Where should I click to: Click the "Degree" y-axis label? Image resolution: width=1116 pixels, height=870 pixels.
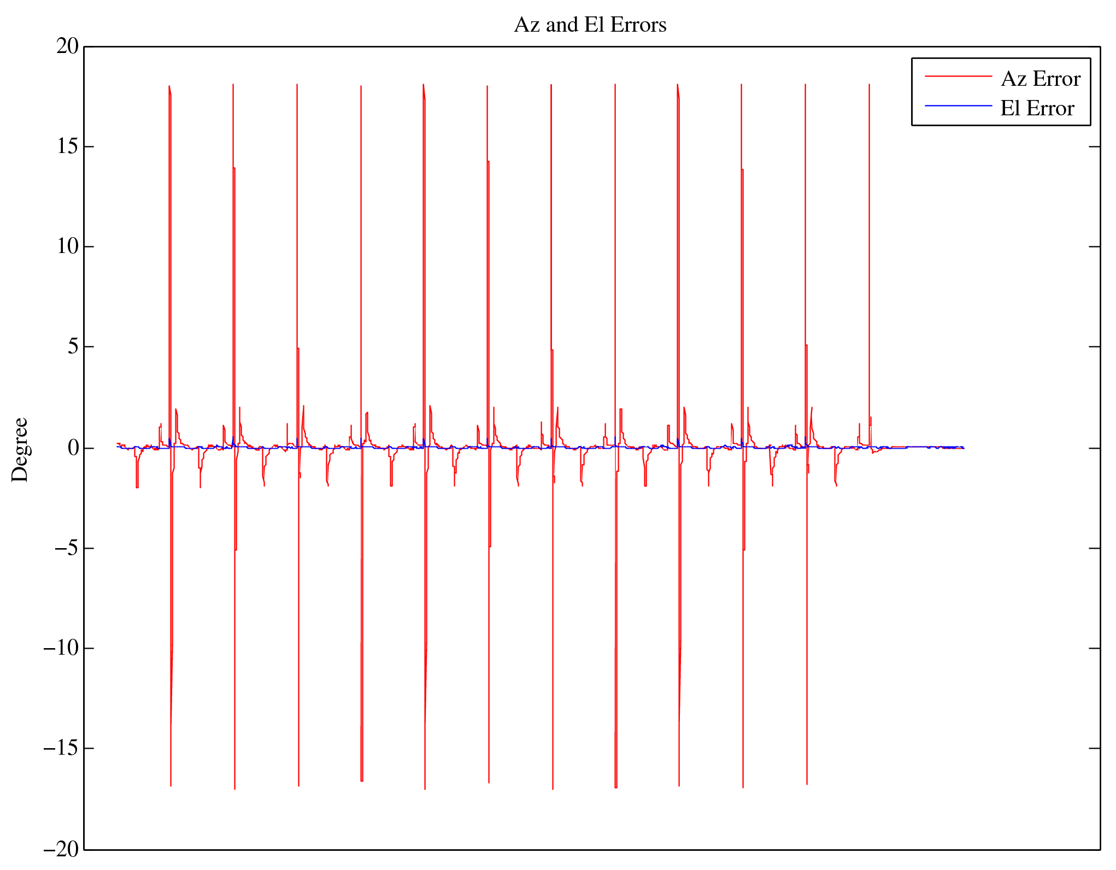[20, 449]
